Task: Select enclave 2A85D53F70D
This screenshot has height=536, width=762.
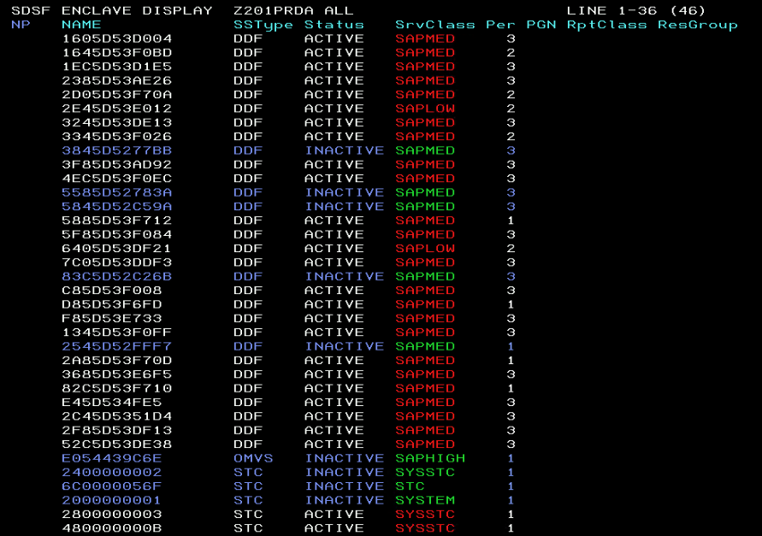Action: click(117, 361)
